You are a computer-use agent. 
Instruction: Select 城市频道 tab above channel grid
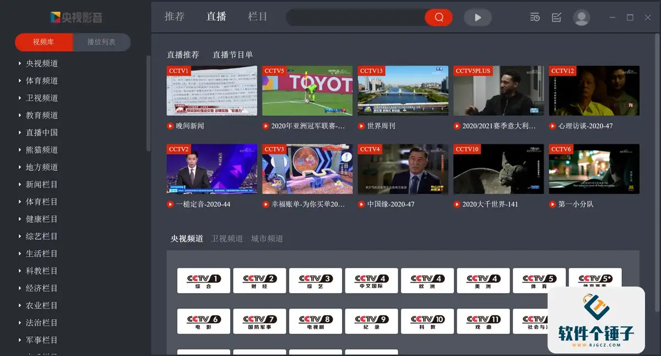tap(267, 239)
